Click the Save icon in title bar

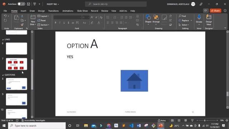pos(29,4)
